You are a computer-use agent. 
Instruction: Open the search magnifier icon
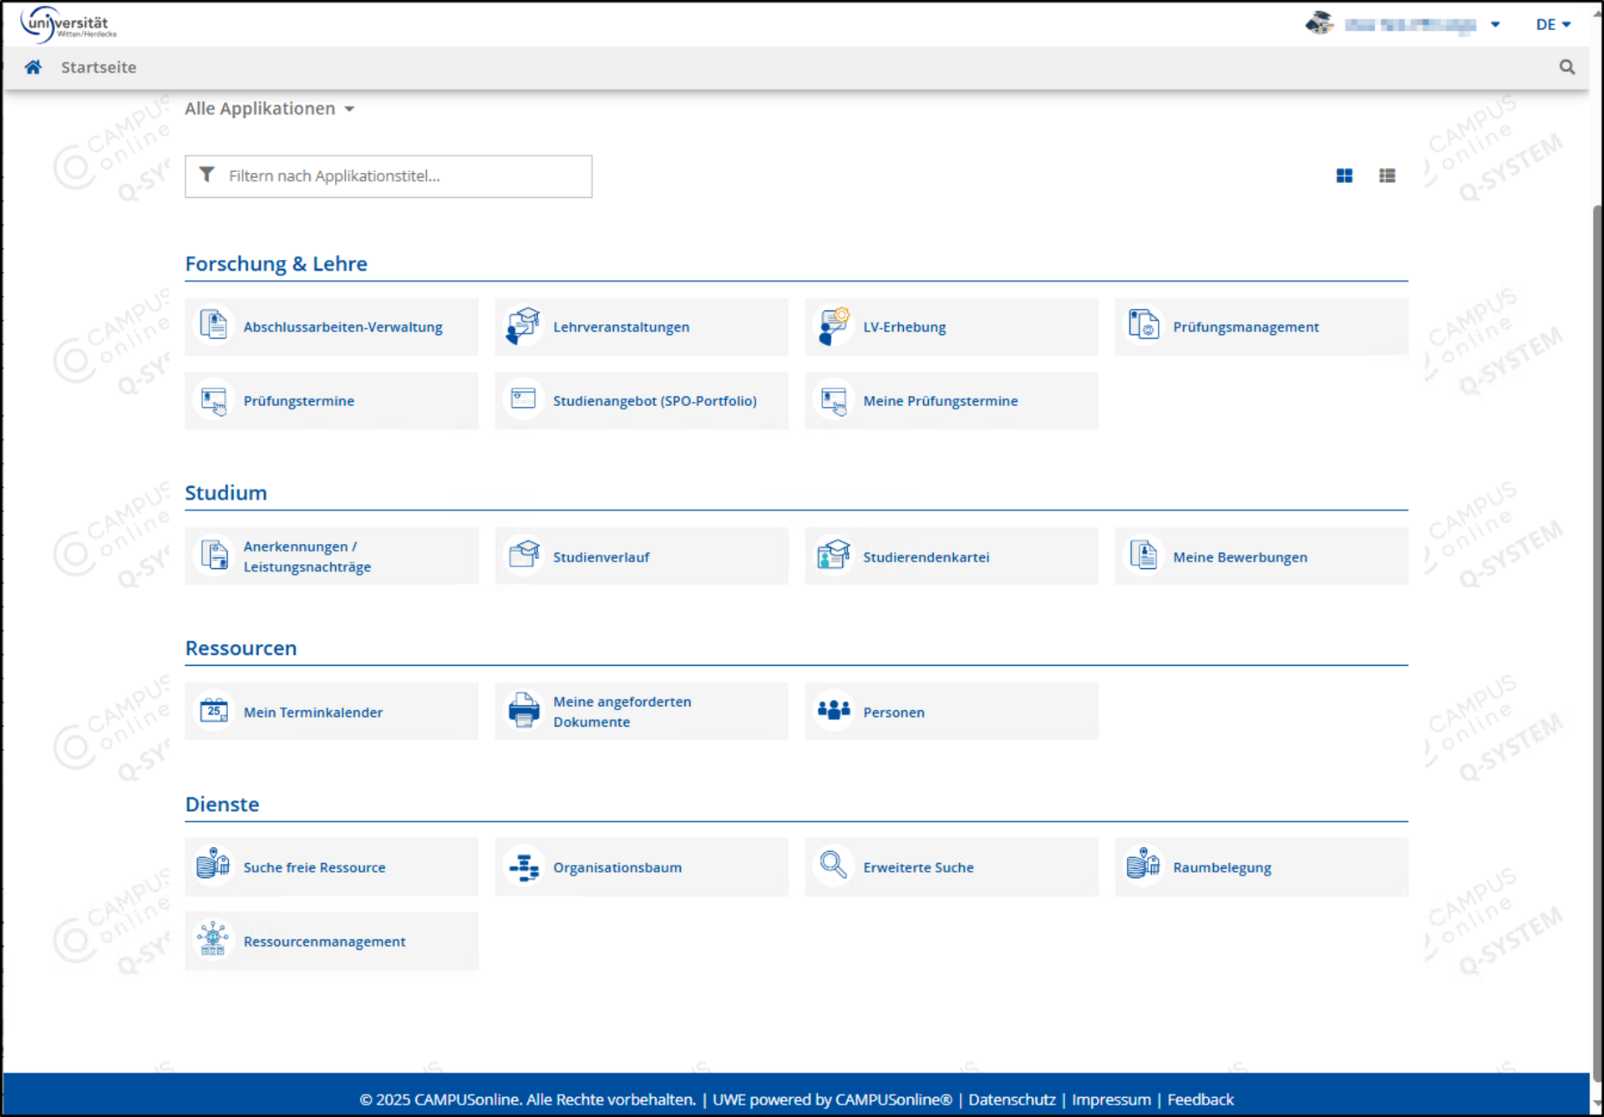[1566, 67]
